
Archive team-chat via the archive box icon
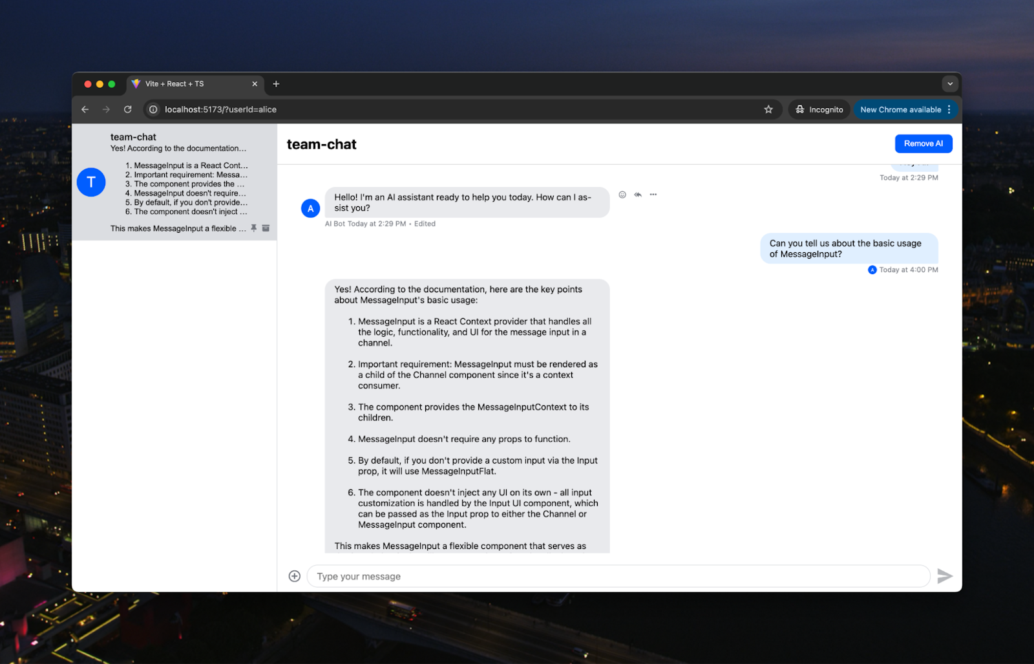pos(266,228)
